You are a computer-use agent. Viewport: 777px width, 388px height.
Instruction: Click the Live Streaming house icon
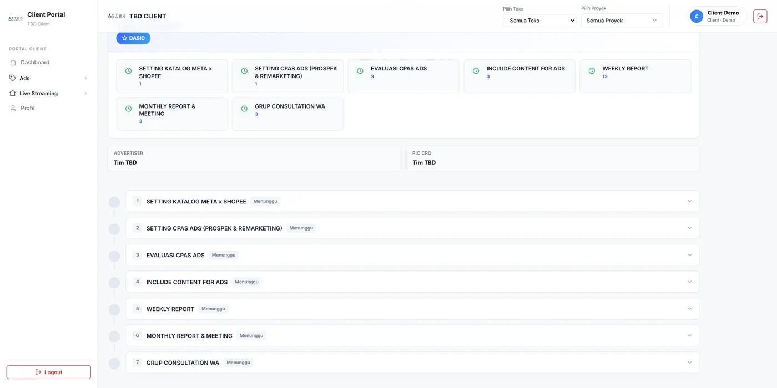13,93
